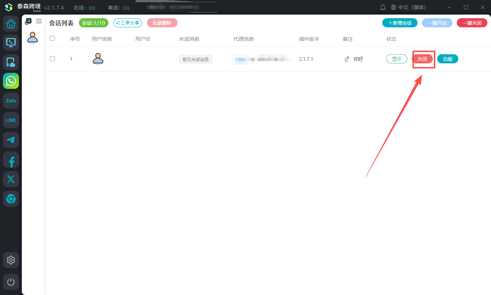The width and height of the screenshot is (491, 295).
Task: Open settings via the gear icon
Action: click(11, 260)
